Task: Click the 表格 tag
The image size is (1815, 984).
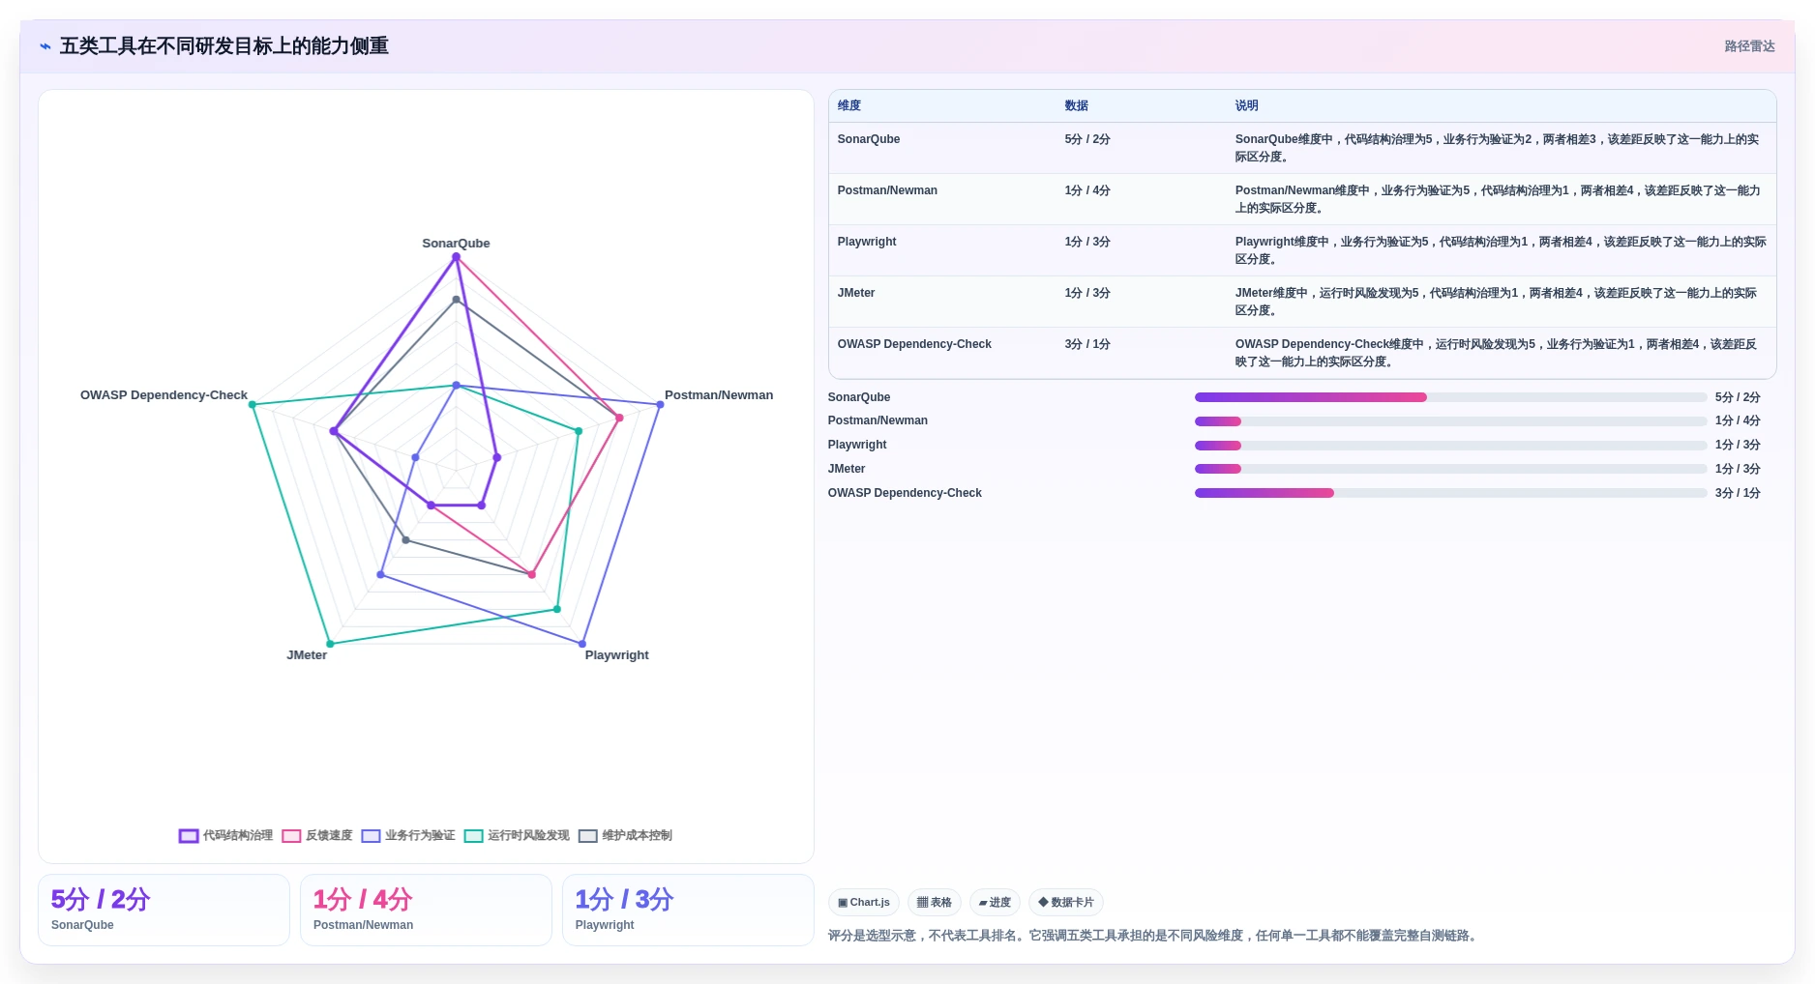Action: click(x=935, y=903)
